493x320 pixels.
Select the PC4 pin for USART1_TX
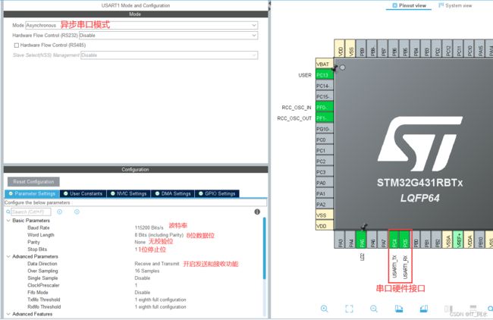click(394, 240)
